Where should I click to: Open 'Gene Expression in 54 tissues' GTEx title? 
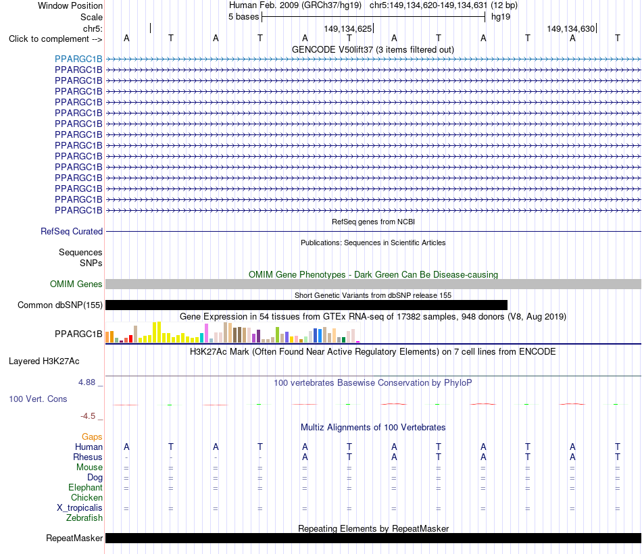tap(372, 316)
